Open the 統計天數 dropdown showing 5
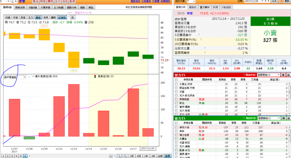291x158 pixels. point(191,1)
